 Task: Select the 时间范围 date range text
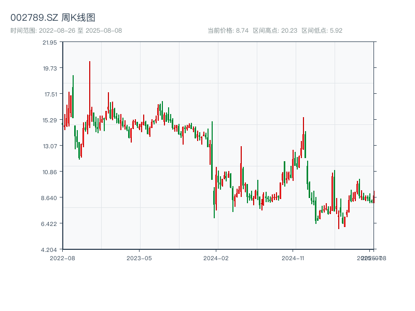pyautogui.click(x=66, y=31)
